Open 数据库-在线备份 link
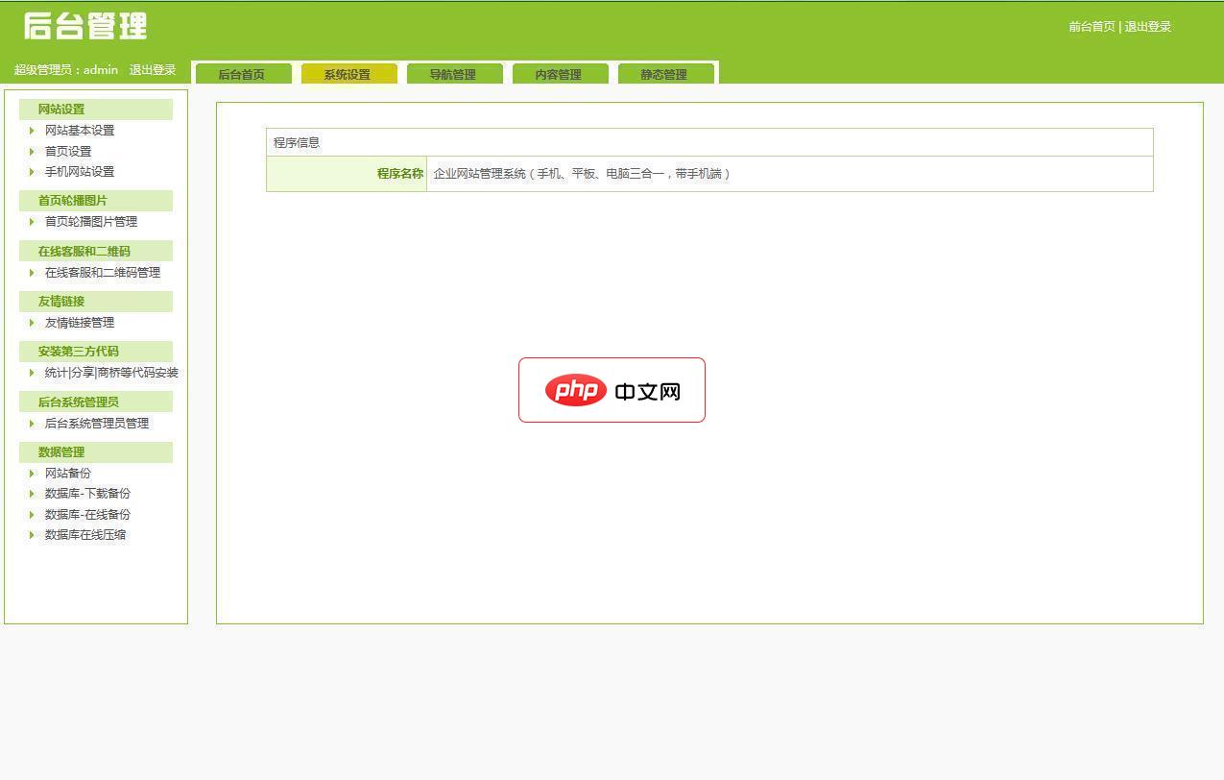Screen dimensions: 1224x780 click(87, 515)
